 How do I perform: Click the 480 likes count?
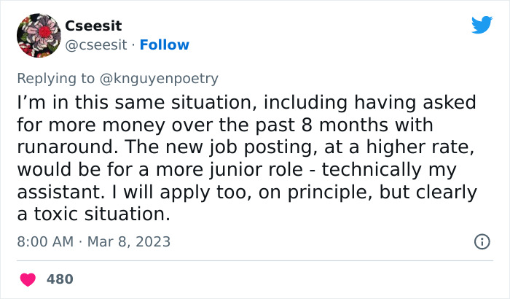coord(60,279)
